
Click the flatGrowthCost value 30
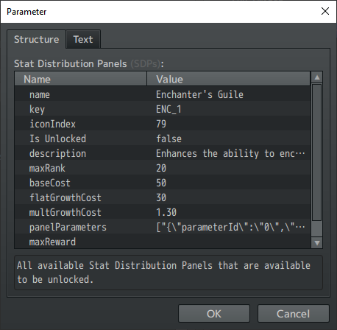[x=161, y=197]
